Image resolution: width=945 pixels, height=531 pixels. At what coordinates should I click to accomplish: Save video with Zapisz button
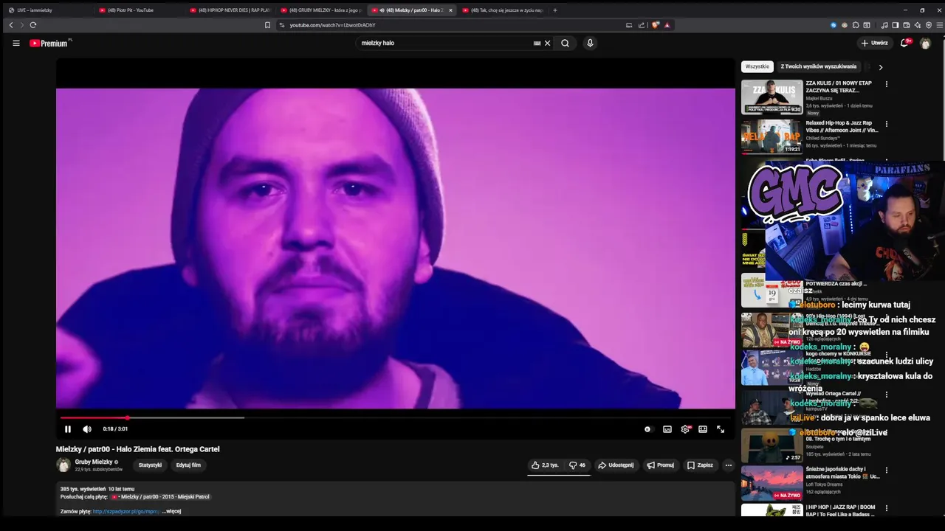[700, 465]
